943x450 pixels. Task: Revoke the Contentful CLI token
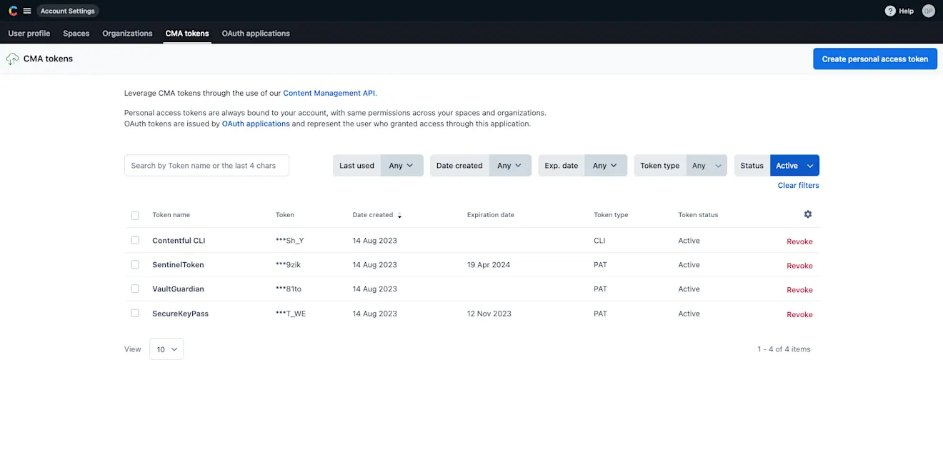click(799, 241)
